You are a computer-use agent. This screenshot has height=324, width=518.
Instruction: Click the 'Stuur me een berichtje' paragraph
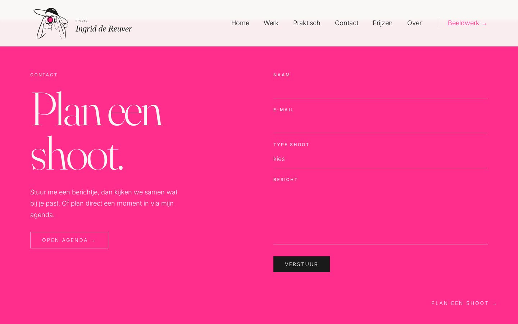tap(104, 203)
